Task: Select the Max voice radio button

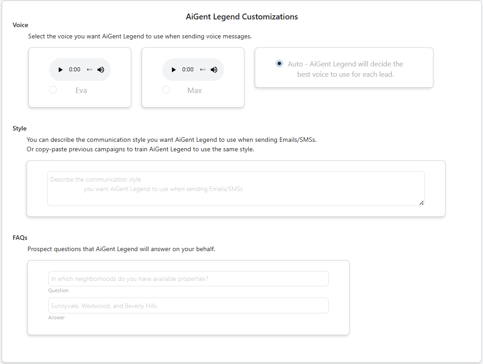Action: click(166, 90)
